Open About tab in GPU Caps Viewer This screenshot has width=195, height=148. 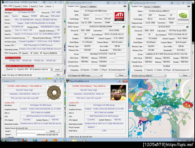coord(49,6)
